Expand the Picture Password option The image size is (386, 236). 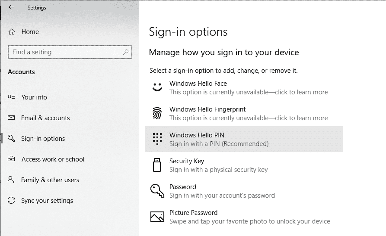[244, 217]
